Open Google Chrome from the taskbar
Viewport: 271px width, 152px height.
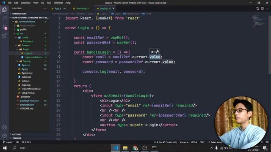(135, 148)
